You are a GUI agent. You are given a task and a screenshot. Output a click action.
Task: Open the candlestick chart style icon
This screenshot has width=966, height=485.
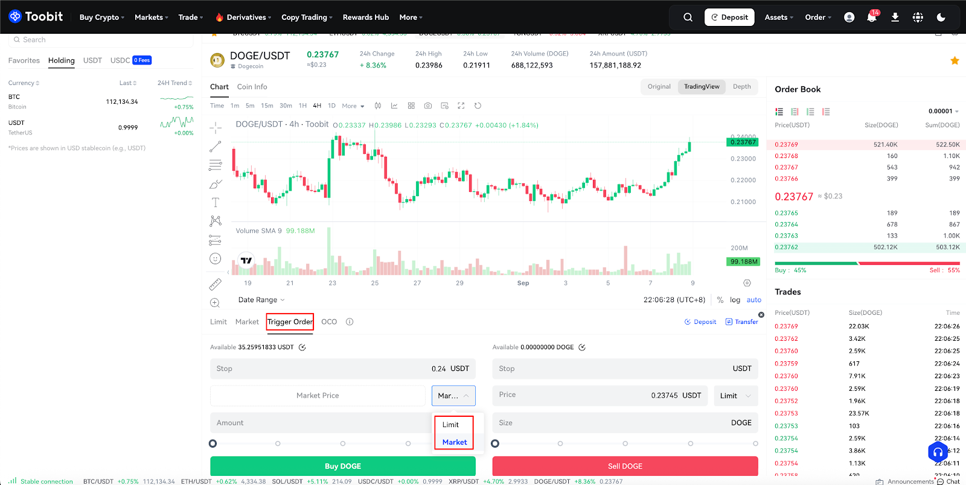(378, 106)
